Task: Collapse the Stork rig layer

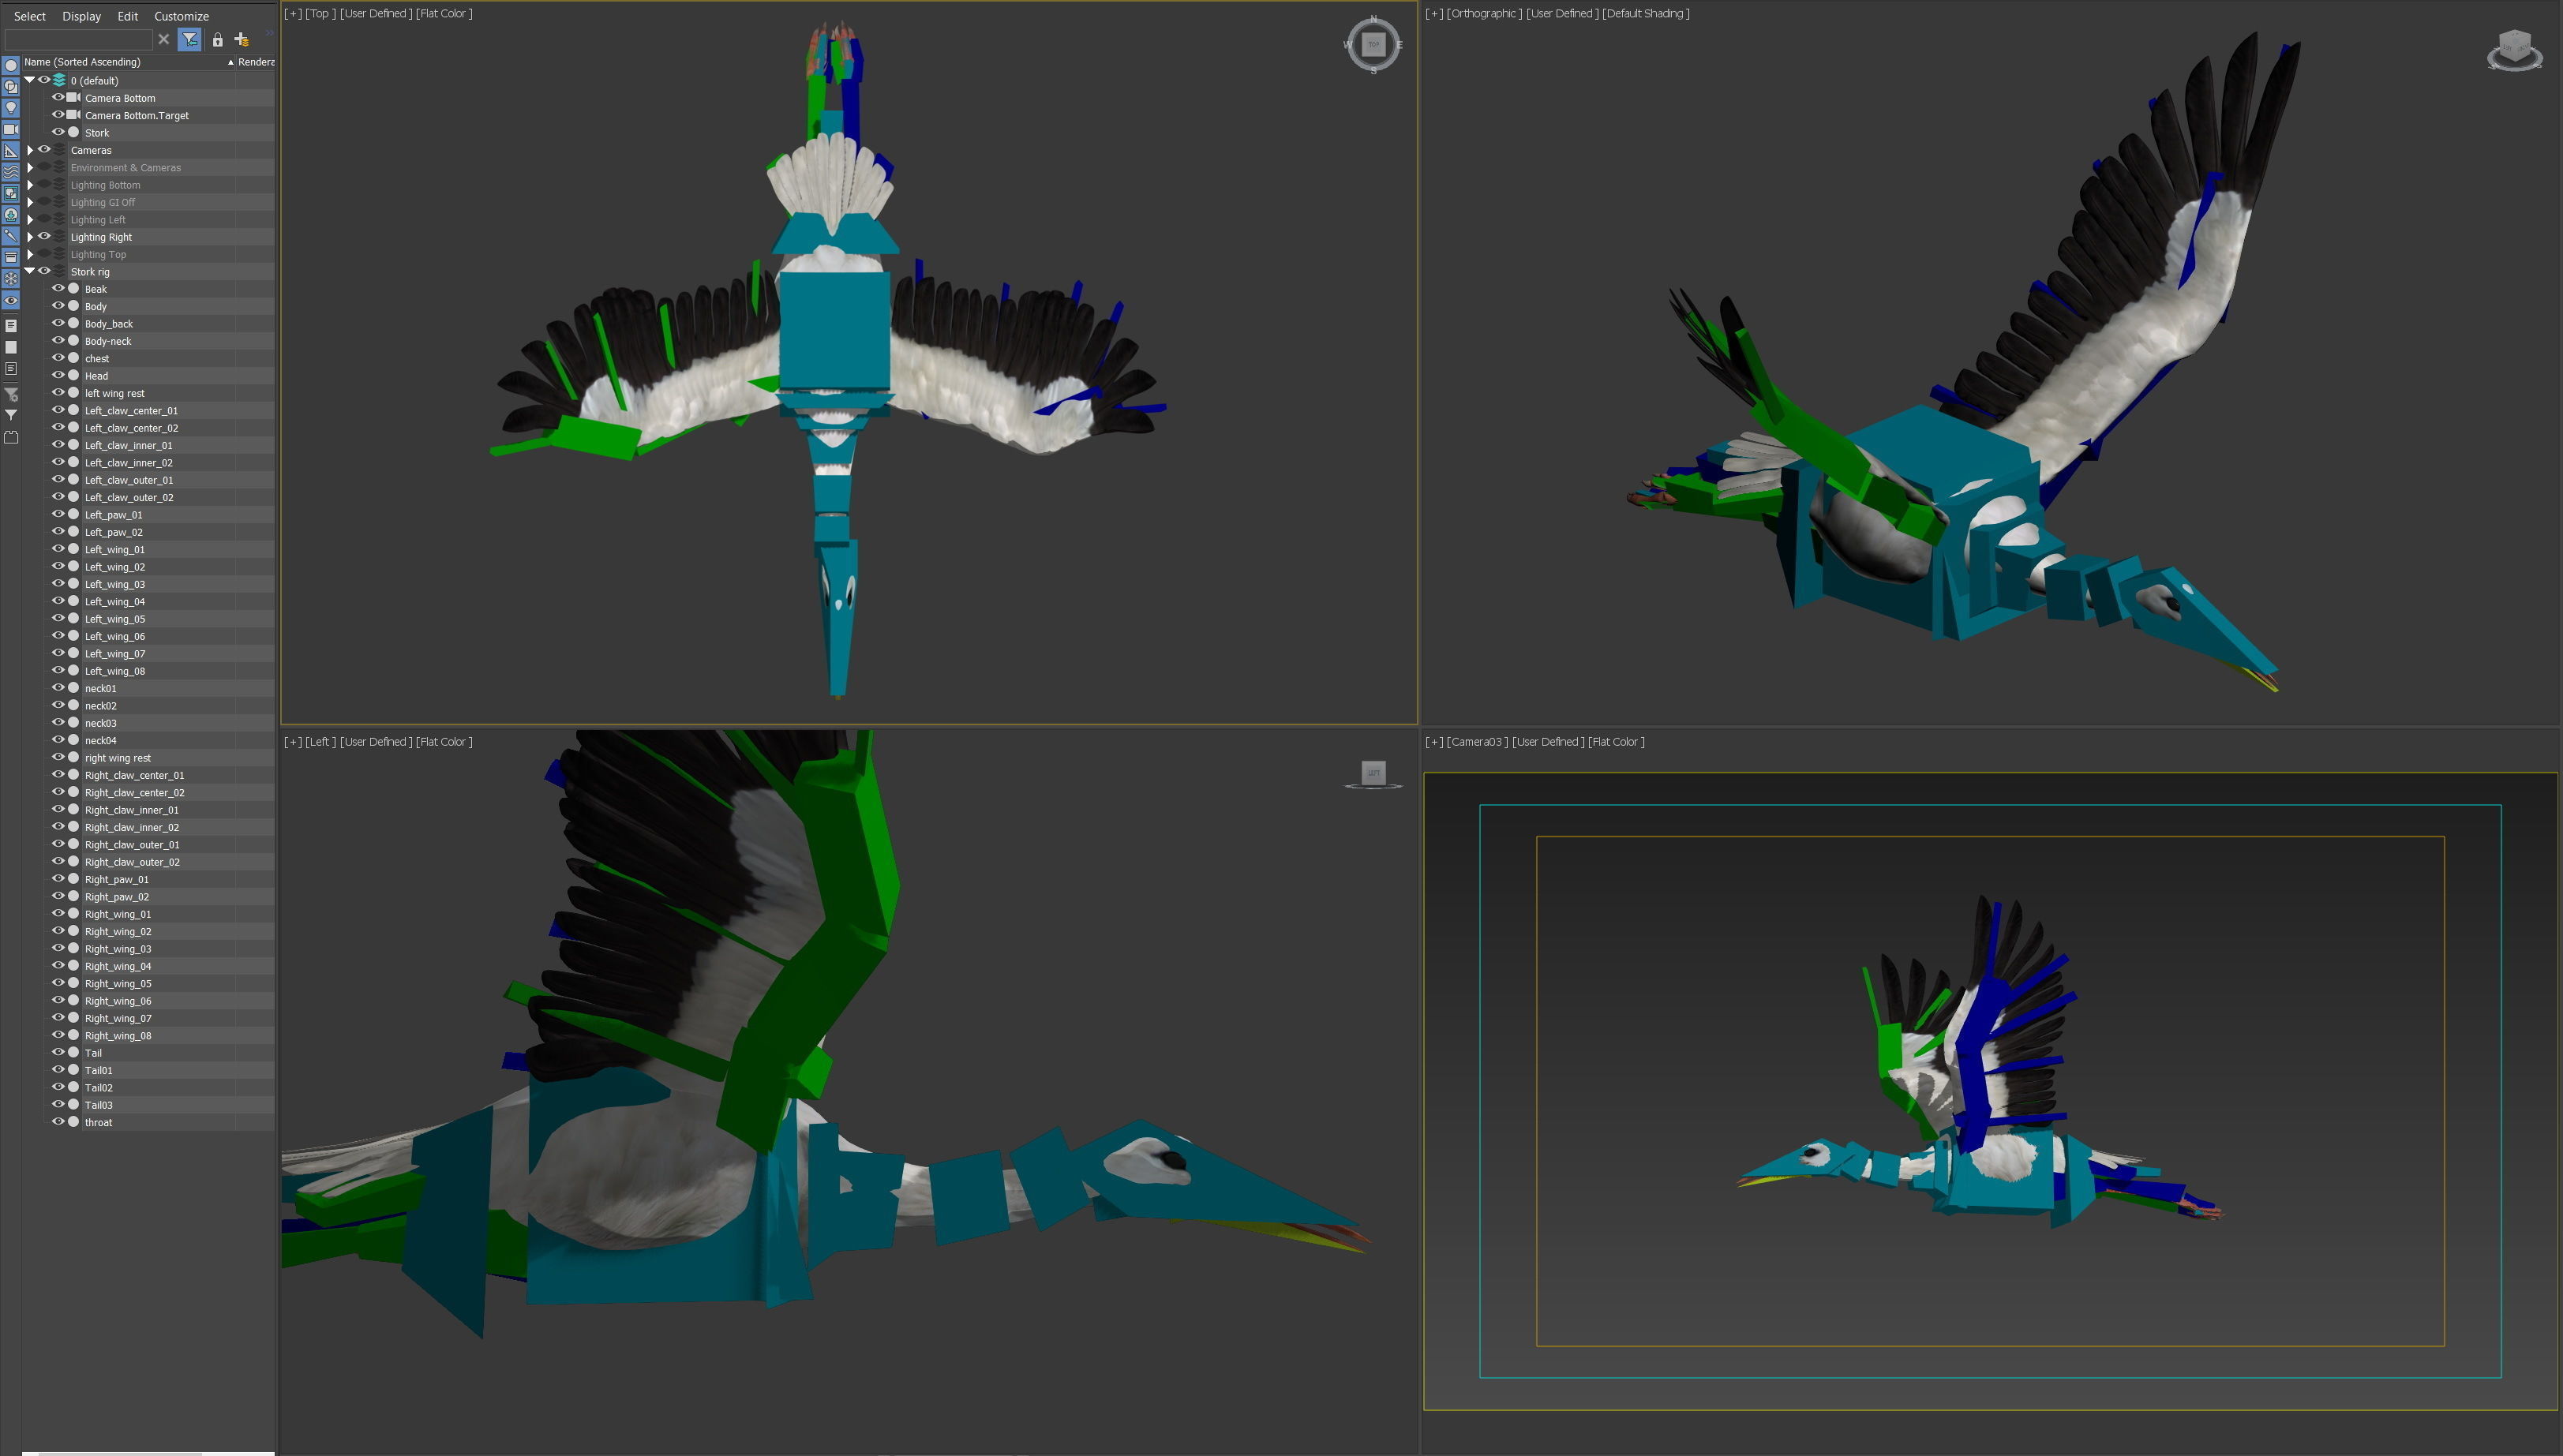Action: click(x=30, y=271)
